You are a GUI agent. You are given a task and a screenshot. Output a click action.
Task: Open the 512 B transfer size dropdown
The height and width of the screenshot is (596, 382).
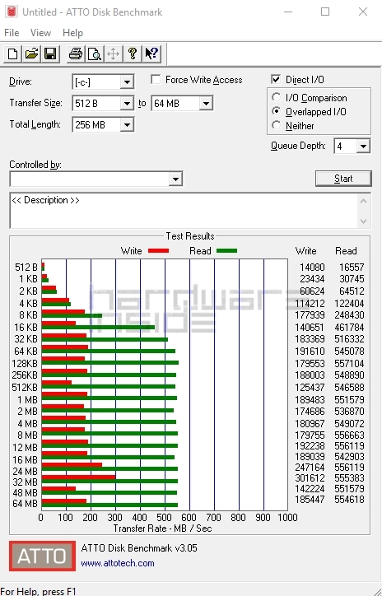(127, 104)
